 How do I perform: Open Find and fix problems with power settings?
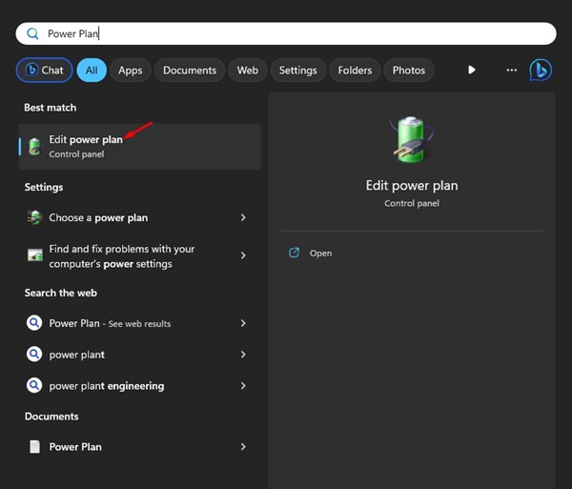click(x=140, y=256)
